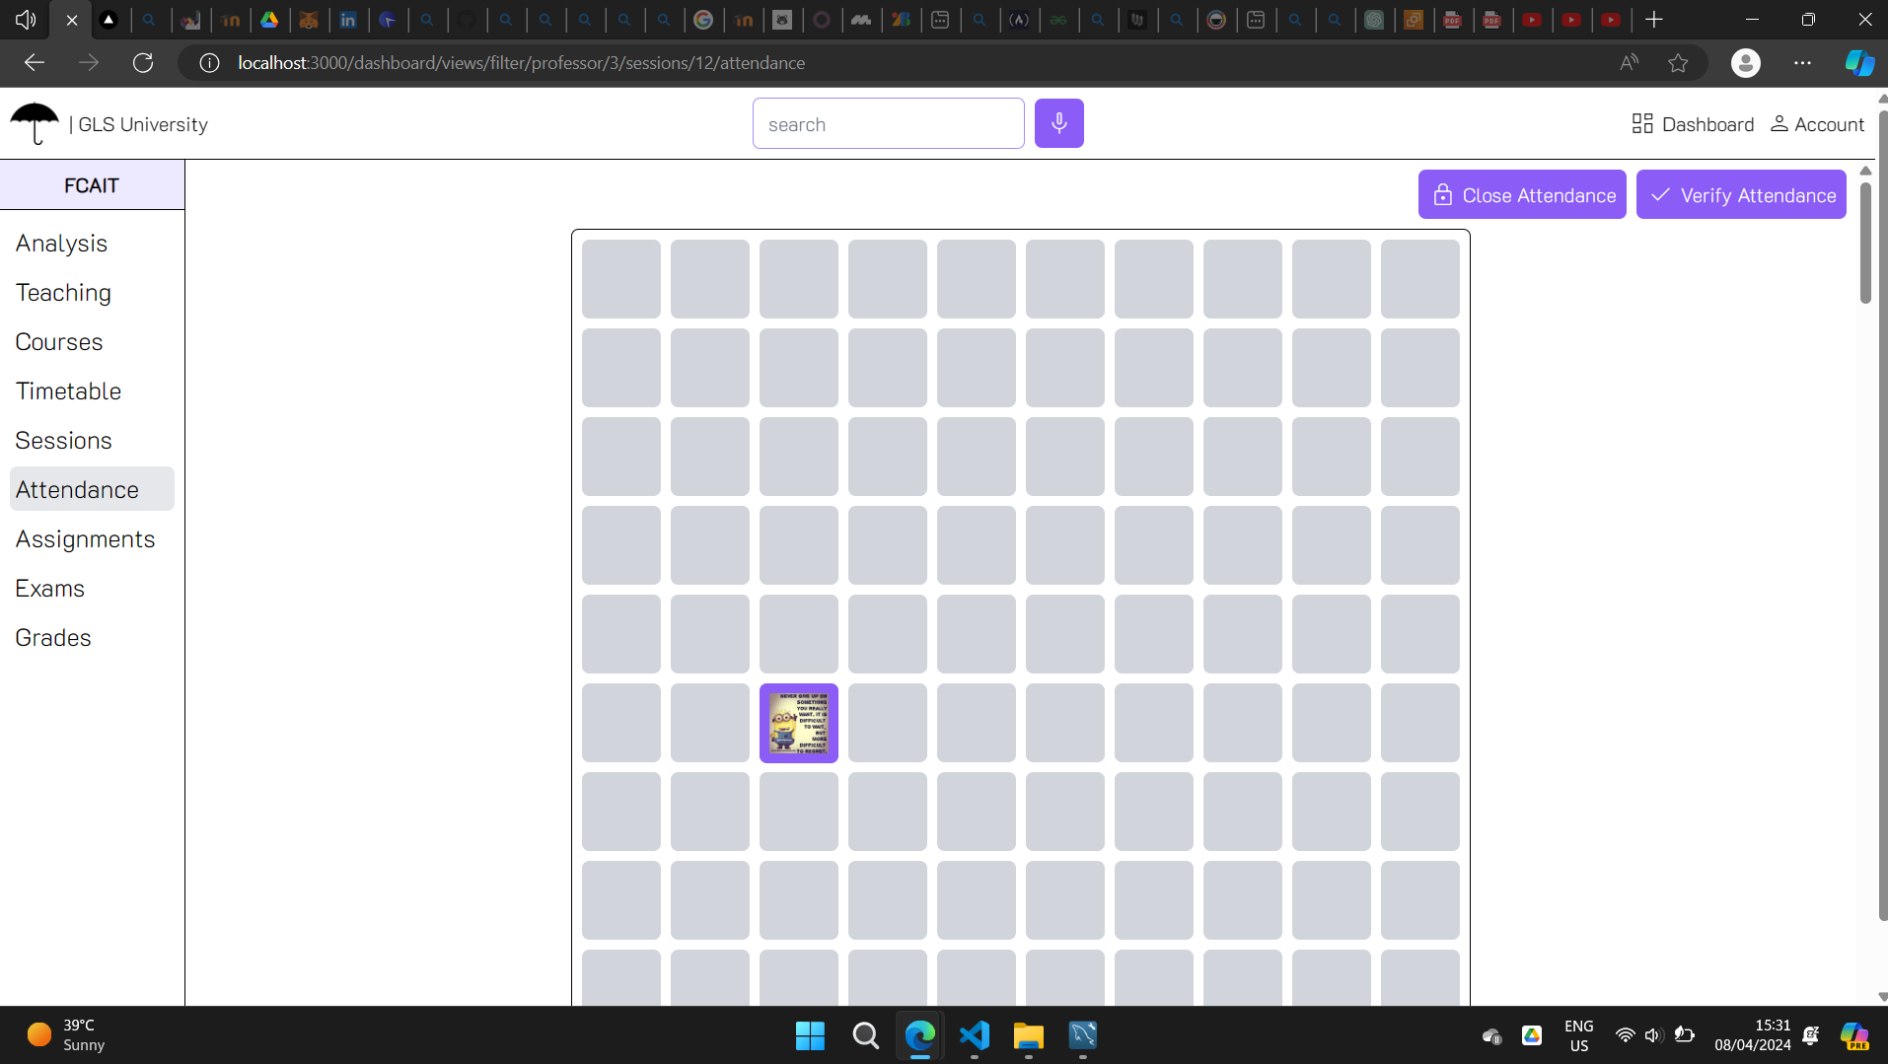Open the Account link in header
Viewport: 1888px width, 1064px height.
pyautogui.click(x=1817, y=124)
